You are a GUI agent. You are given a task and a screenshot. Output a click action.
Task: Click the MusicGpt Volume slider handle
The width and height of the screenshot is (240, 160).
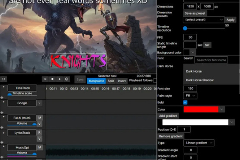pyautogui.click(x=35, y=154)
